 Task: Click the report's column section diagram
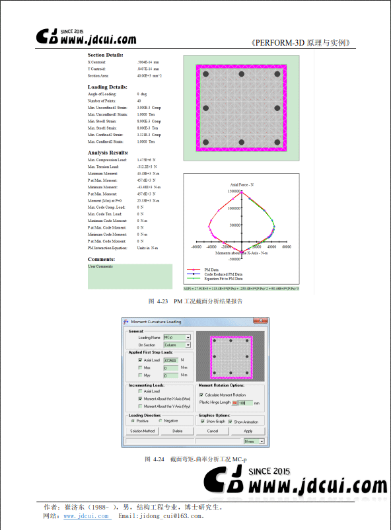(x=241, y=108)
